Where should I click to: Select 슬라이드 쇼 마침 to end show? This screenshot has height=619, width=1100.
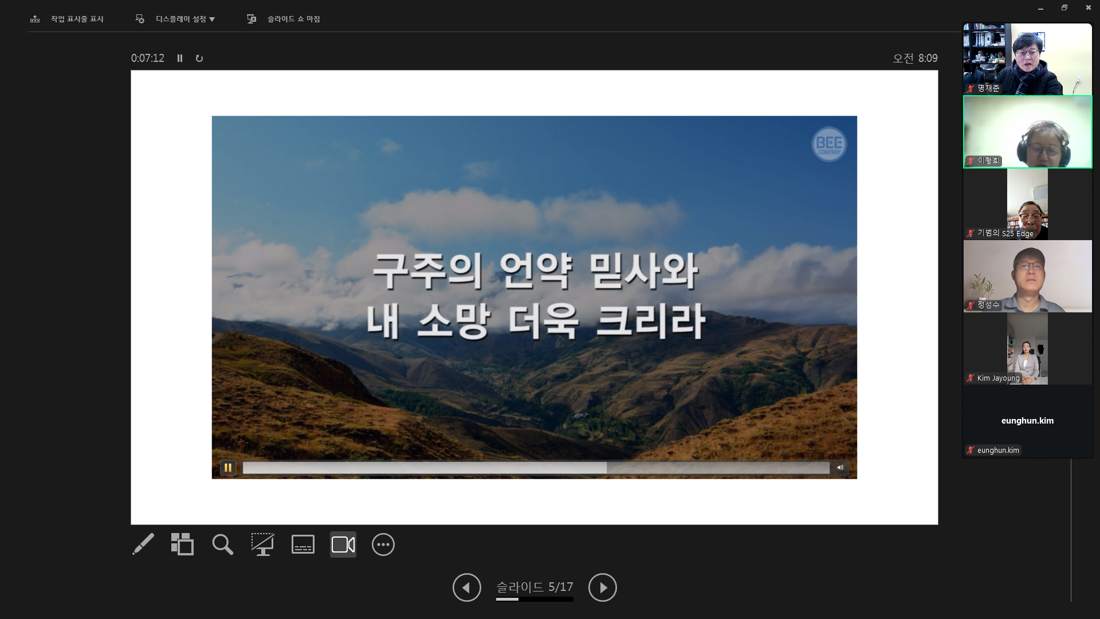coord(293,19)
